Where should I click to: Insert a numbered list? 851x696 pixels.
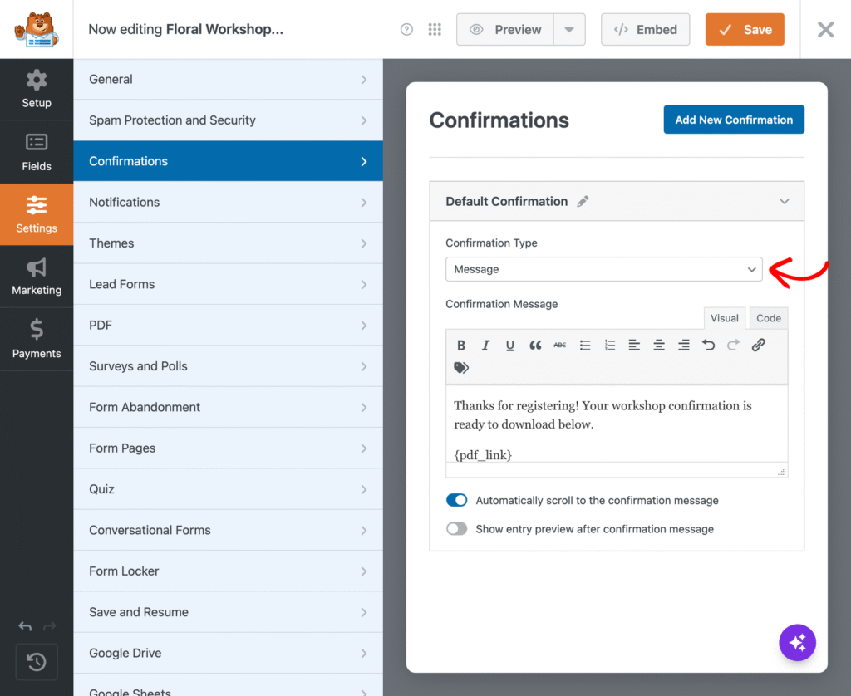tap(610, 345)
